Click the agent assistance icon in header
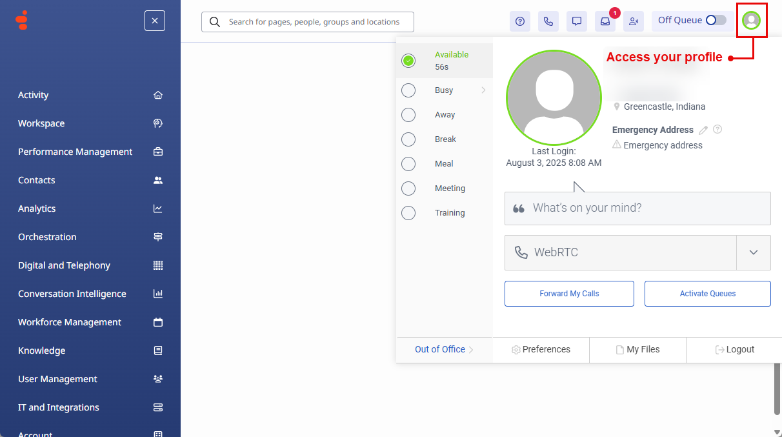782x437 pixels. point(634,21)
